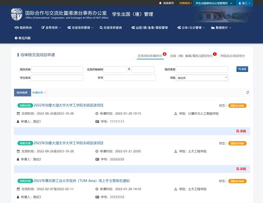Viewport: 263px width, 203px height.
Task: Switch to 学院自主项目待办 tab
Action: click(232, 56)
